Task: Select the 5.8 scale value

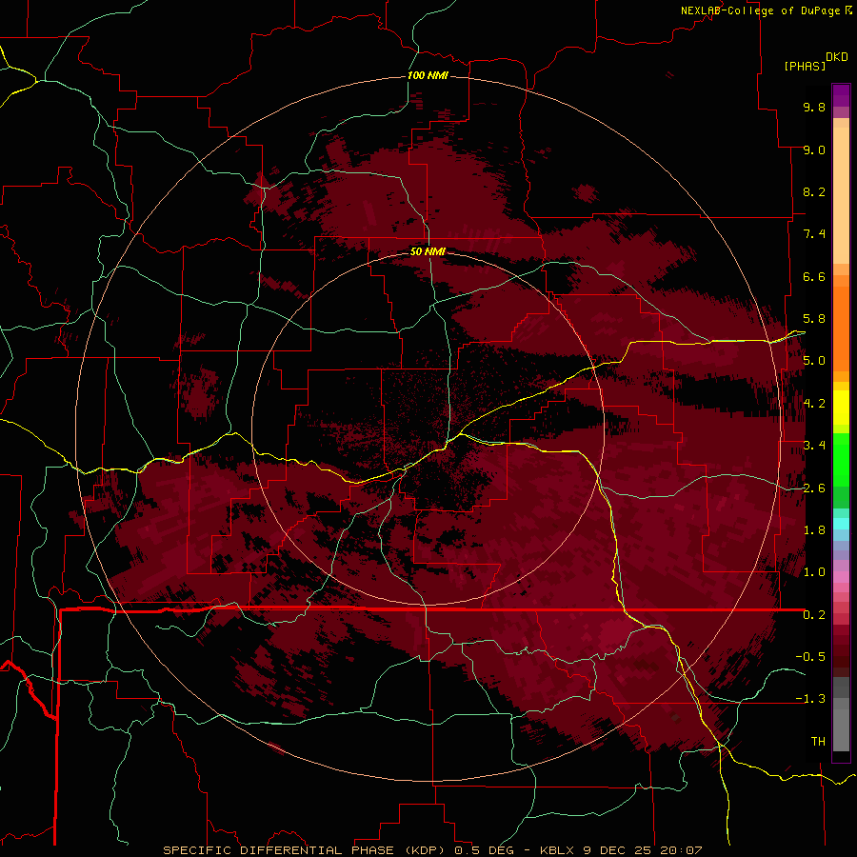Action: pos(814,319)
